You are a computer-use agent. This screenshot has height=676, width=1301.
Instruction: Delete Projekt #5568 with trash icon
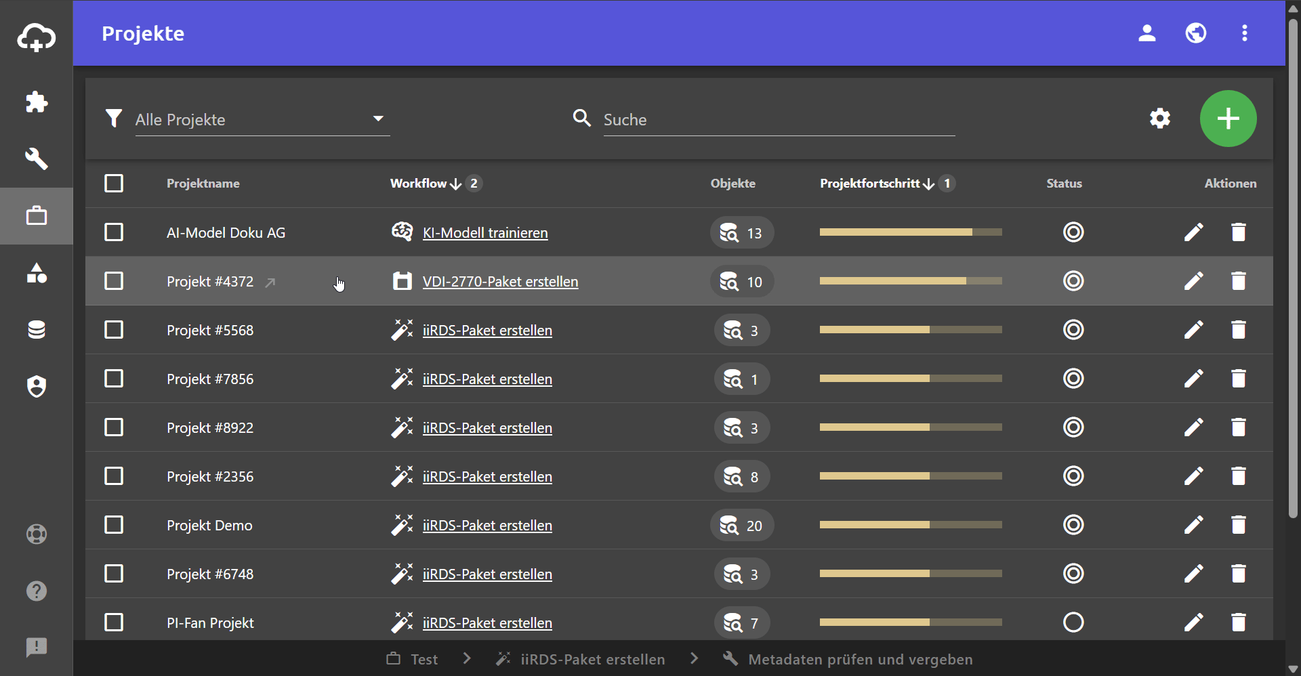pyautogui.click(x=1238, y=330)
